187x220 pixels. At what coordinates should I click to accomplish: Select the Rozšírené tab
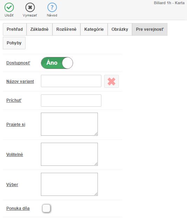click(66, 29)
